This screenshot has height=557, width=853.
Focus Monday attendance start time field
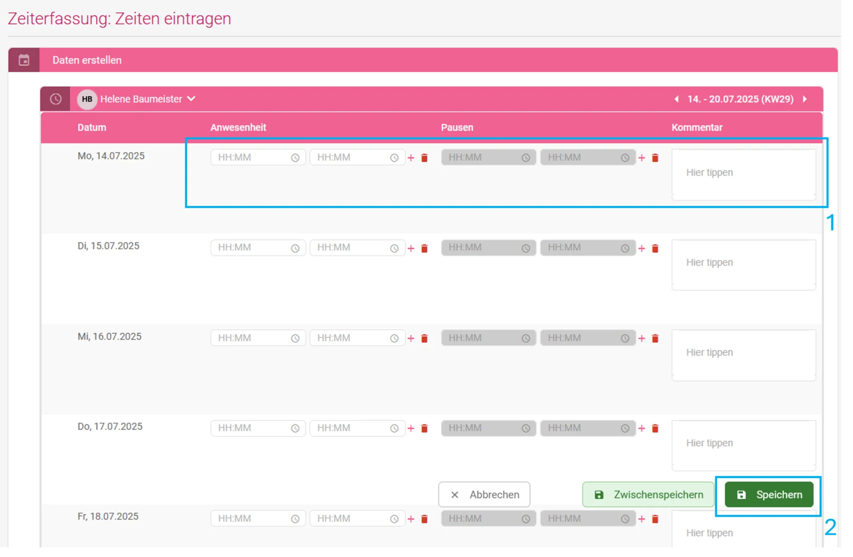[x=258, y=158]
